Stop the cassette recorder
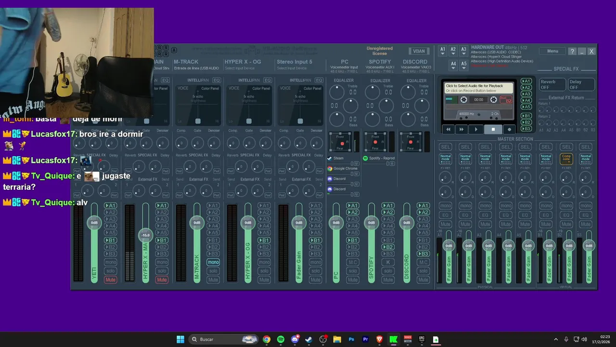 pyautogui.click(x=493, y=129)
